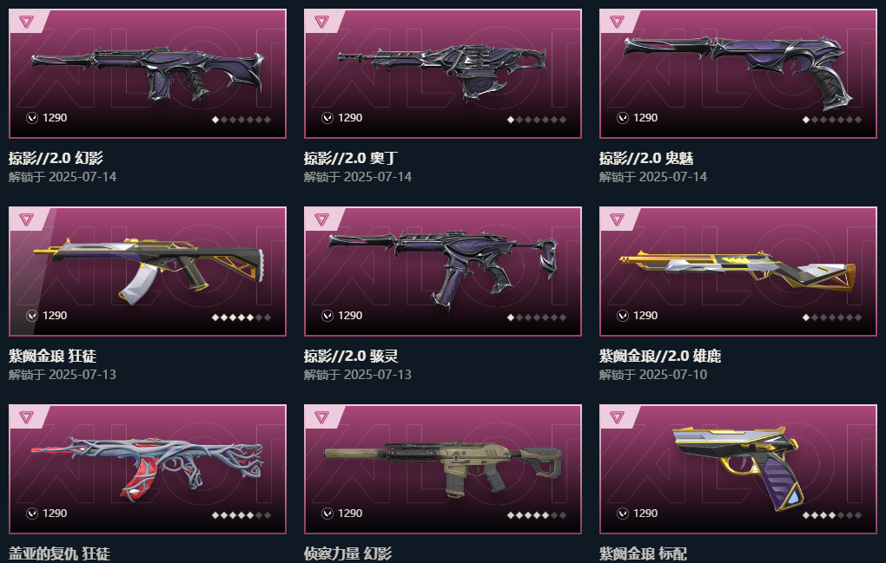
Task: Select the gold 紫阙金琅 狂徒 rifle image
Action: tap(148, 270)
